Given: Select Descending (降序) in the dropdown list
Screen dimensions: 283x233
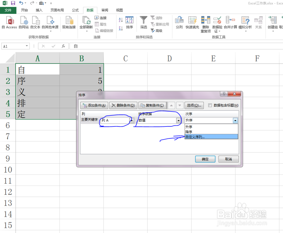Looking at the screenshot, I should [x=211, y=132].
